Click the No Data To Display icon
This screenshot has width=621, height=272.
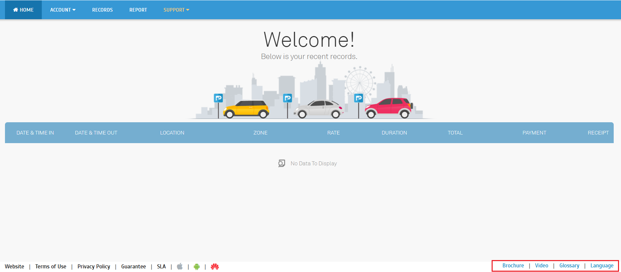click(x=282, y=163)
